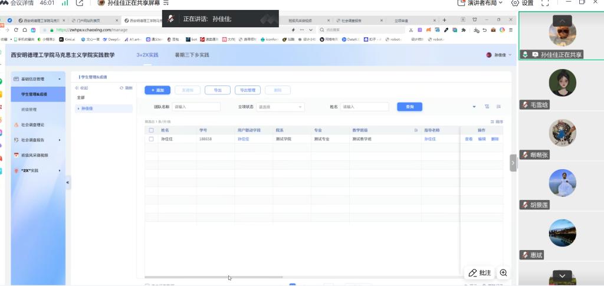The width and height of the screenshot is (604, 286).
Task: Click the zoom-in magnifier beside 批注
Action: (503, 273)
